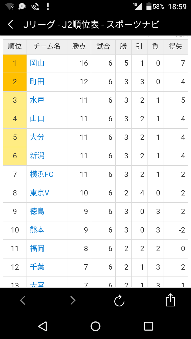This screenshot has height=339, width=191.
Task: Open the share icon
Action: point(170,300)
